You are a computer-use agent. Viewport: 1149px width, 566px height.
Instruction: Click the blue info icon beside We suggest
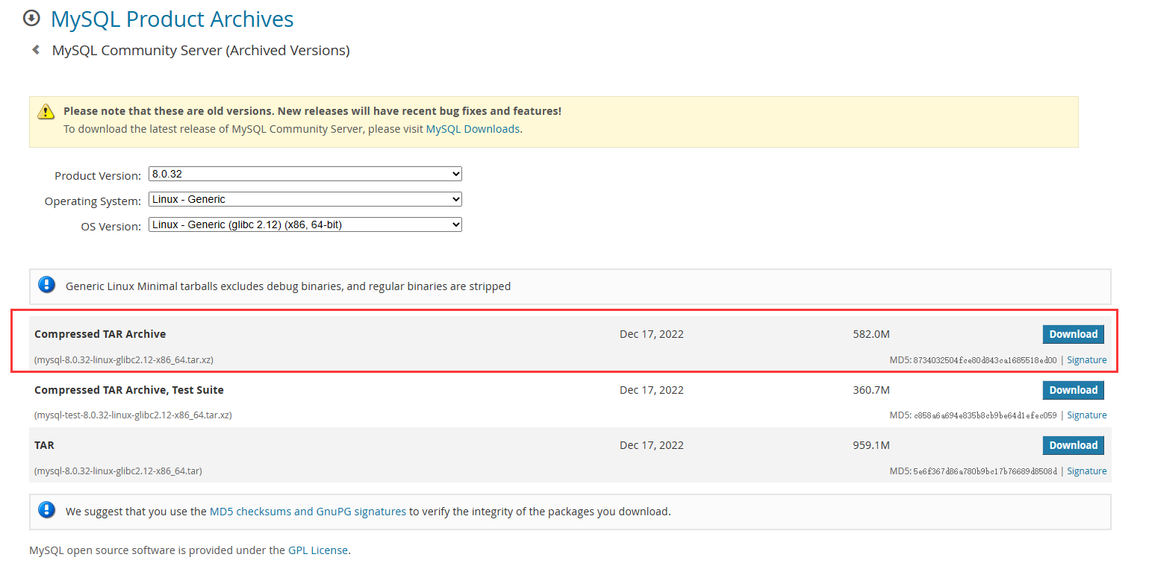pos(47,511)
